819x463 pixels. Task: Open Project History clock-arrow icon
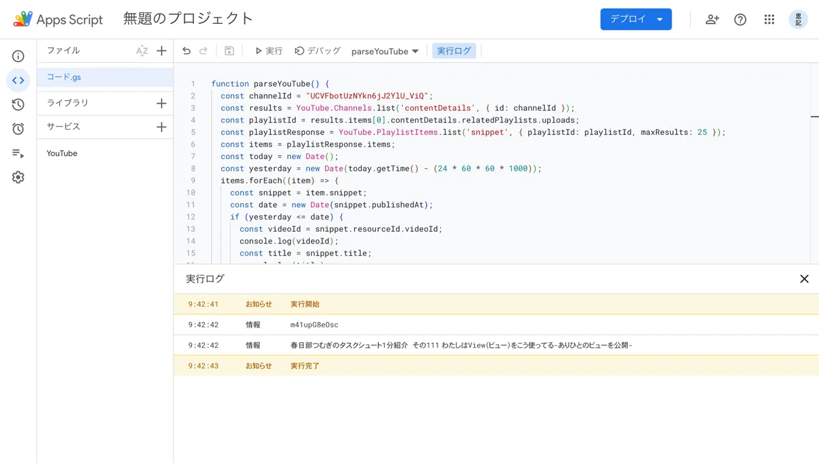18,104
